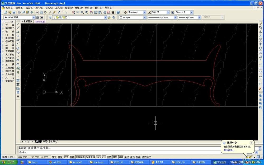Click the Pan realtime icon
264x165 pixels.
pos(74,12)
